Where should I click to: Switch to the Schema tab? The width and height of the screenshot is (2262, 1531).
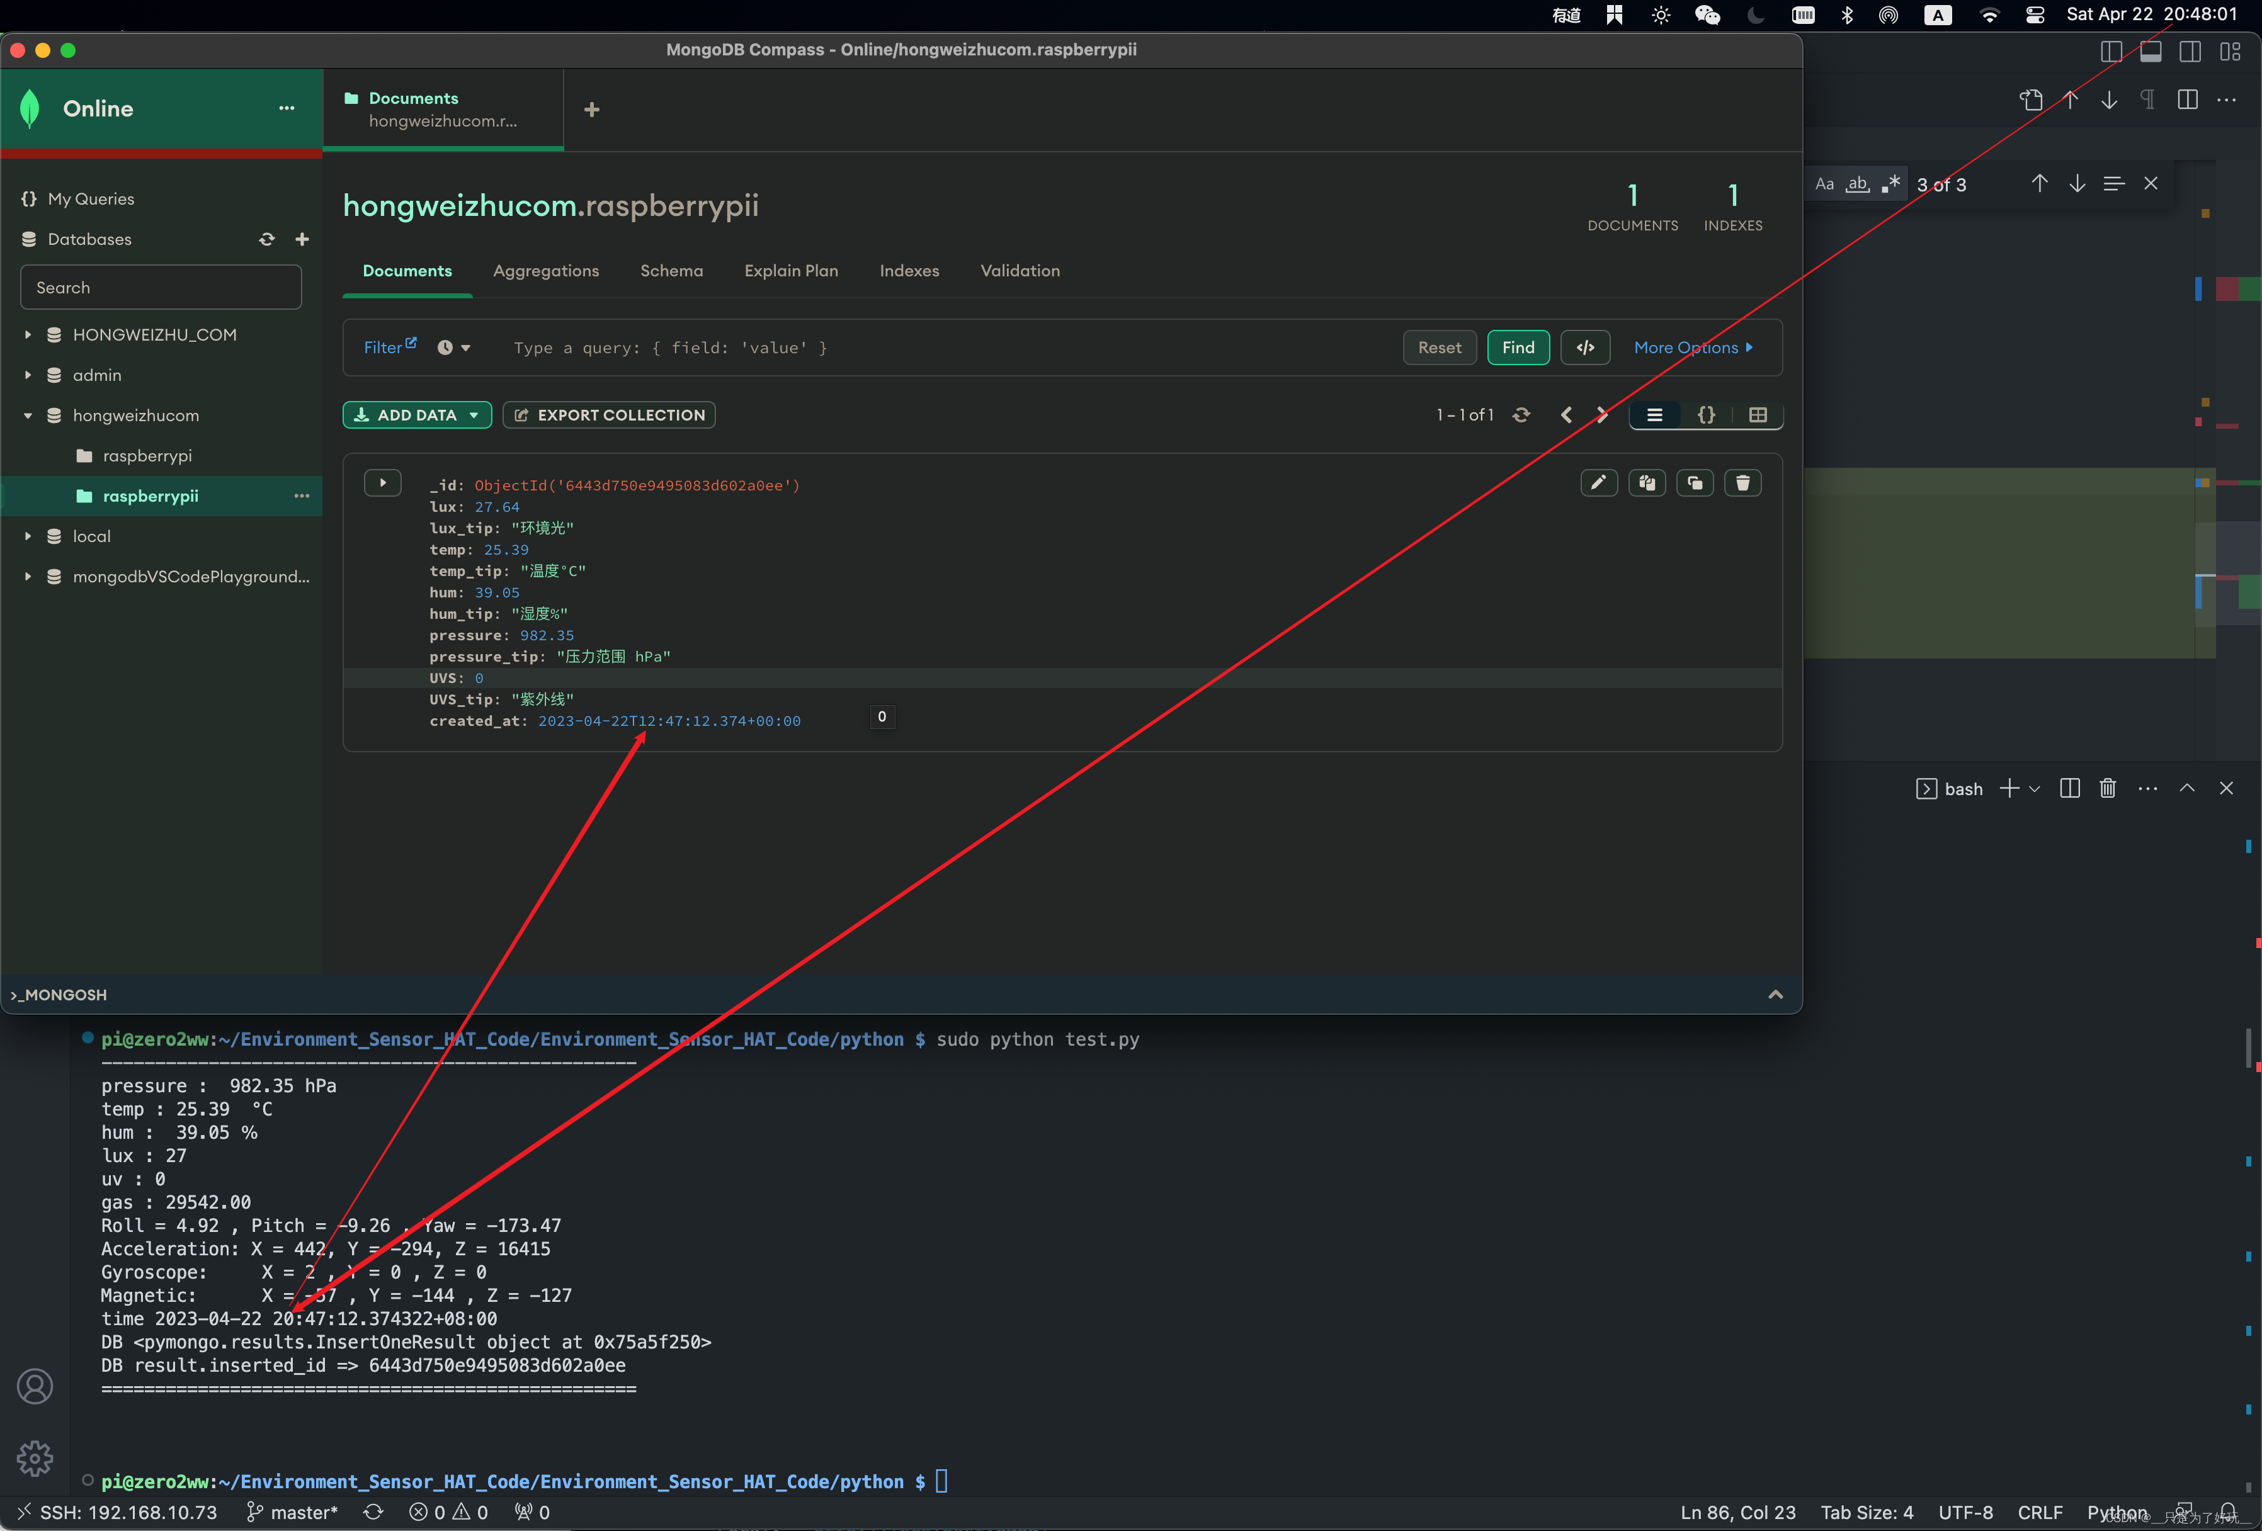tap(671, 271)
